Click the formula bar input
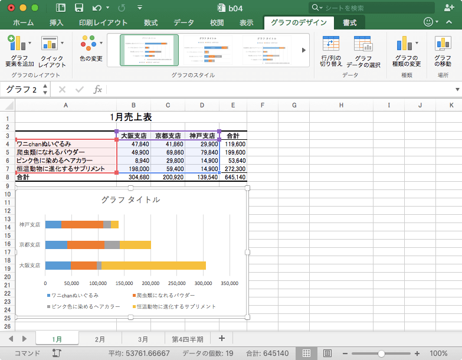The image size is (462, 360). click(280, 89)
